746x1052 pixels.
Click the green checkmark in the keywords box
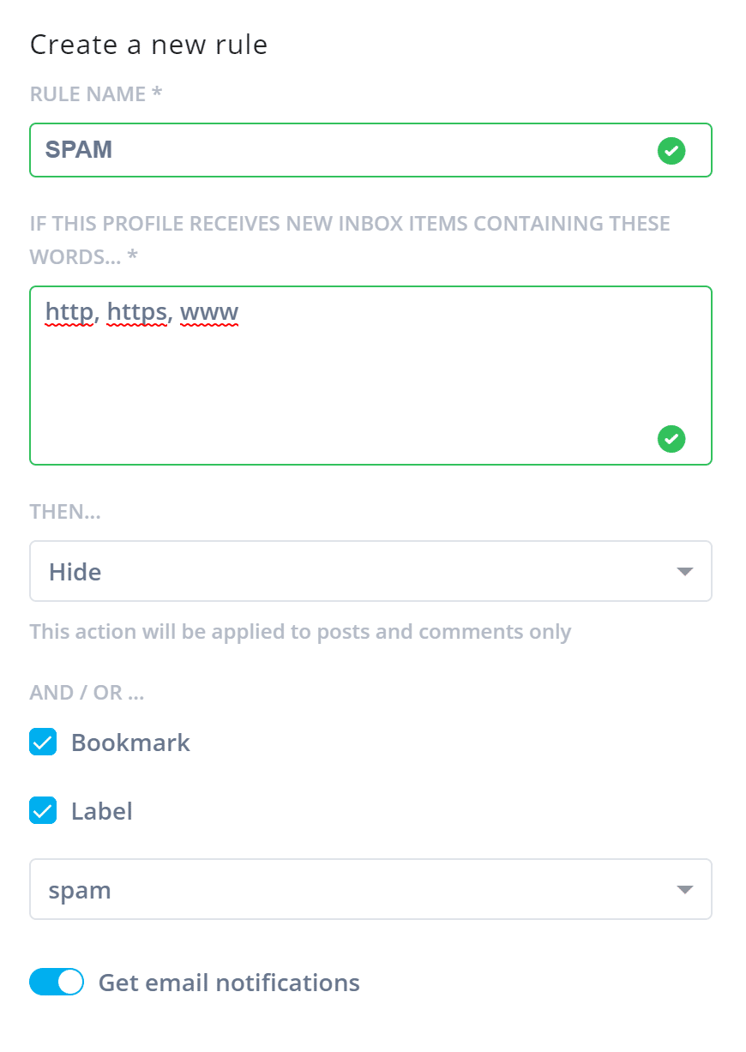click(671, 439)
